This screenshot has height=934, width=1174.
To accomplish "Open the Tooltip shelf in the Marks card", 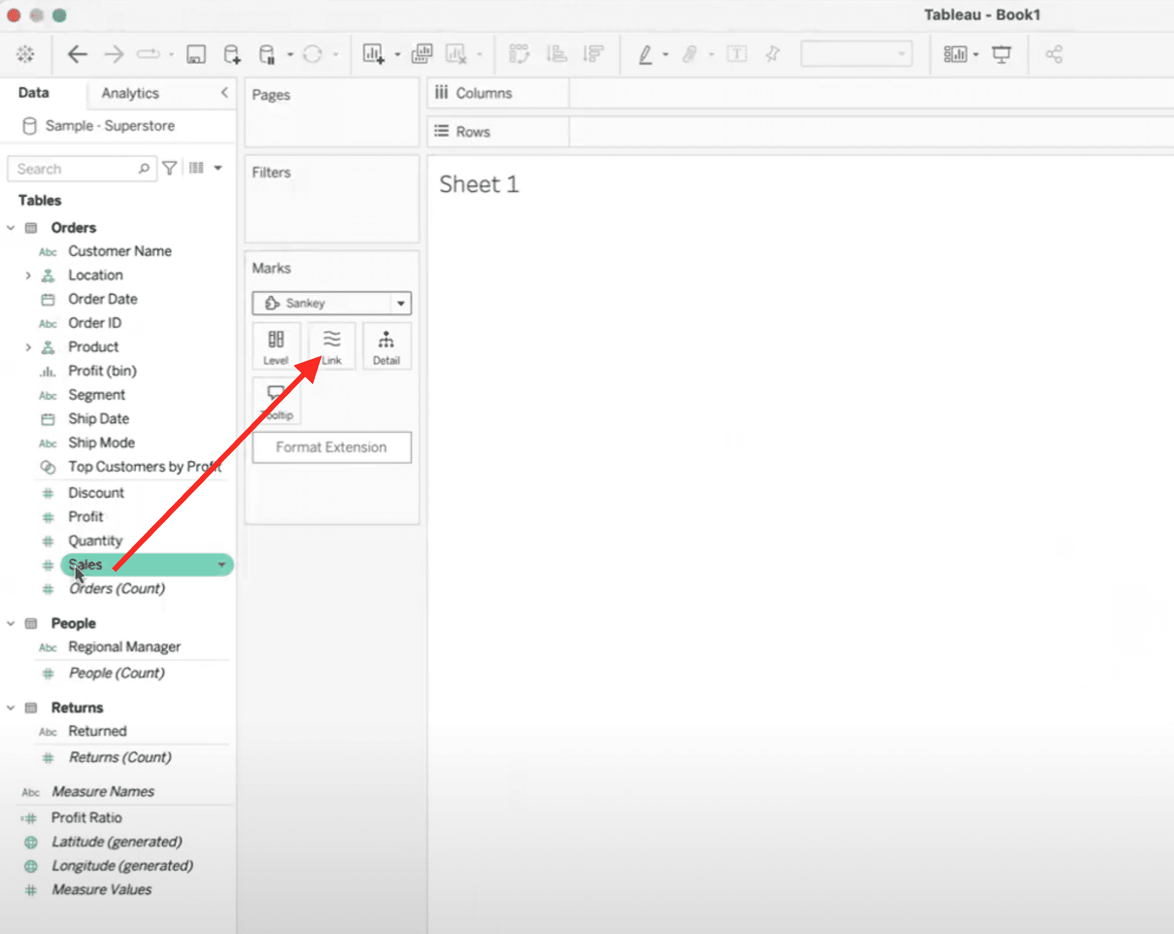I will (x=276, y=401).
